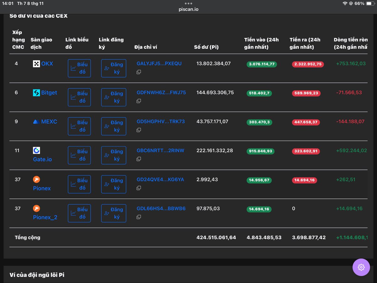
Task: Click the MEXC exchange logo
Action: (x=36, y=122)
